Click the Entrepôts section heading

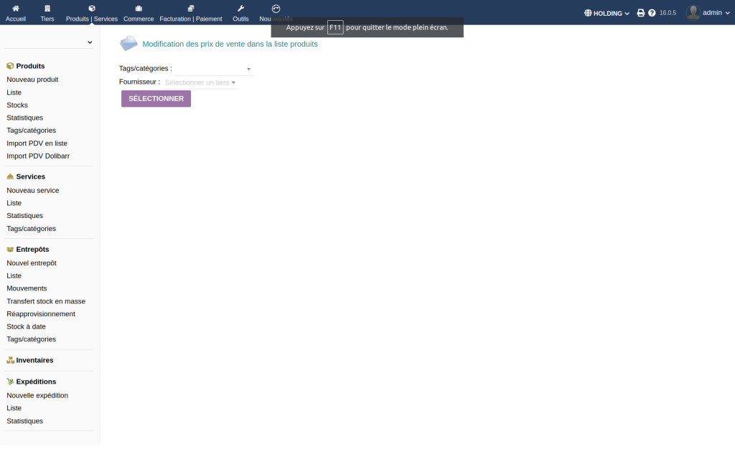click(32, 249)
